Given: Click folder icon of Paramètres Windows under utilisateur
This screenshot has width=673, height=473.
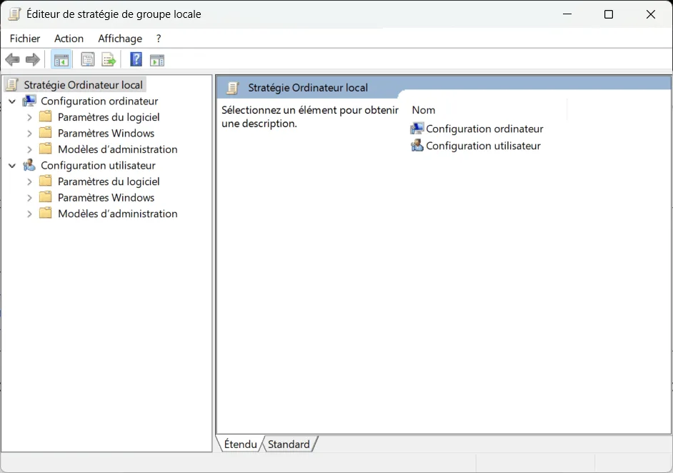Looking at the screenshot, I should [x=46, y=197].
